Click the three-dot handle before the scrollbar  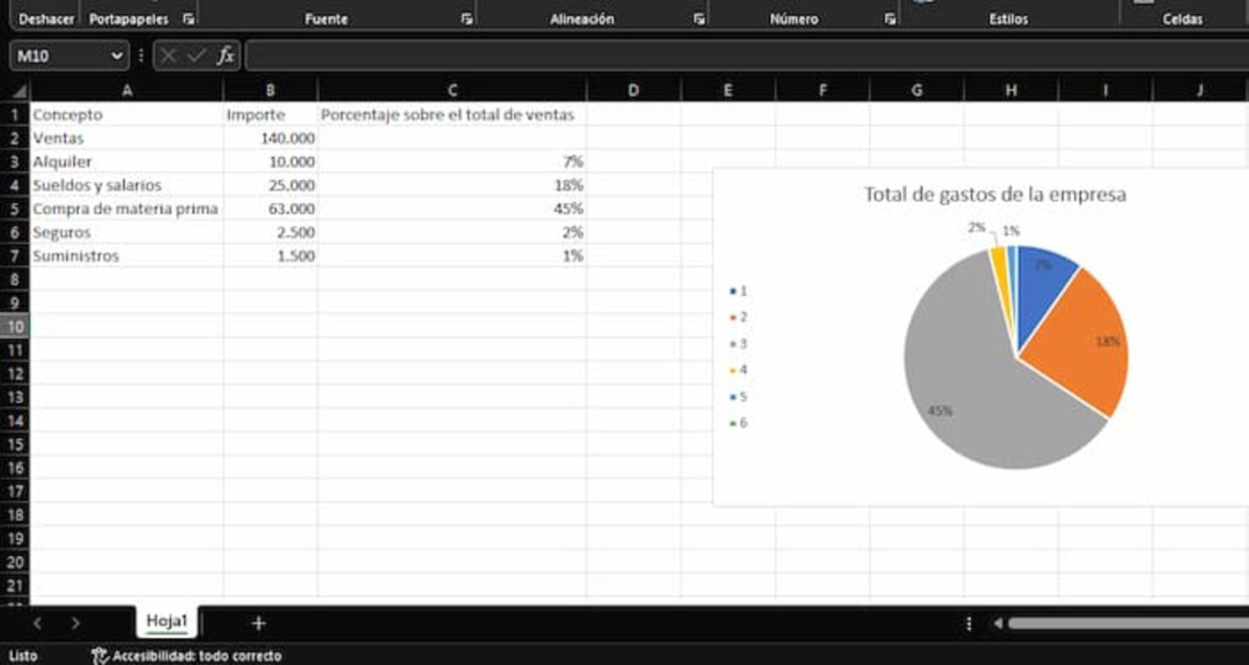[969, 623]
